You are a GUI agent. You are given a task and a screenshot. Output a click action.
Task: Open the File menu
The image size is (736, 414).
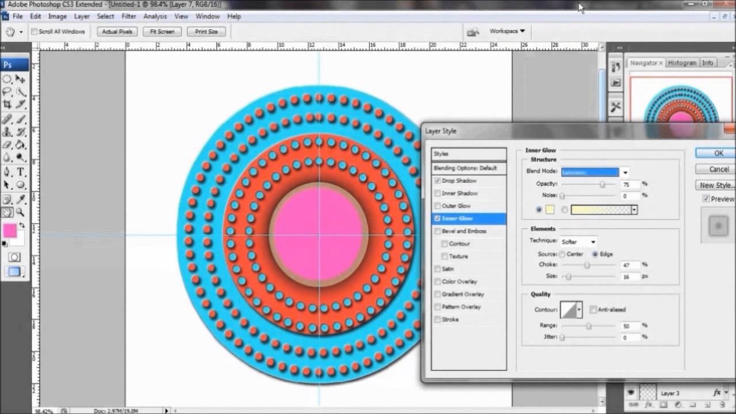[18, 17]
